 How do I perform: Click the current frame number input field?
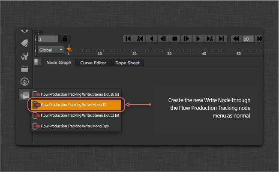click(47, 39)
